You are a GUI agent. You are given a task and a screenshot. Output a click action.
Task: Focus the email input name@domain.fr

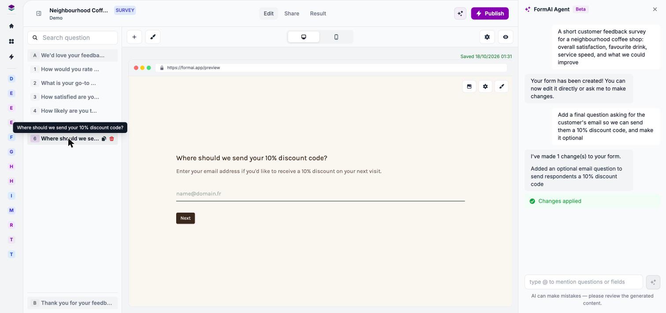pyautogui.click(x=320, y=194)
